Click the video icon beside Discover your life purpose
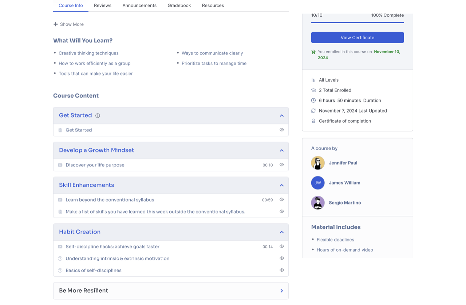 pyautogui.click(x=60, y=165)
